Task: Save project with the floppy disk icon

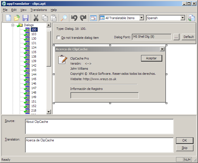Action: (26, 18)
